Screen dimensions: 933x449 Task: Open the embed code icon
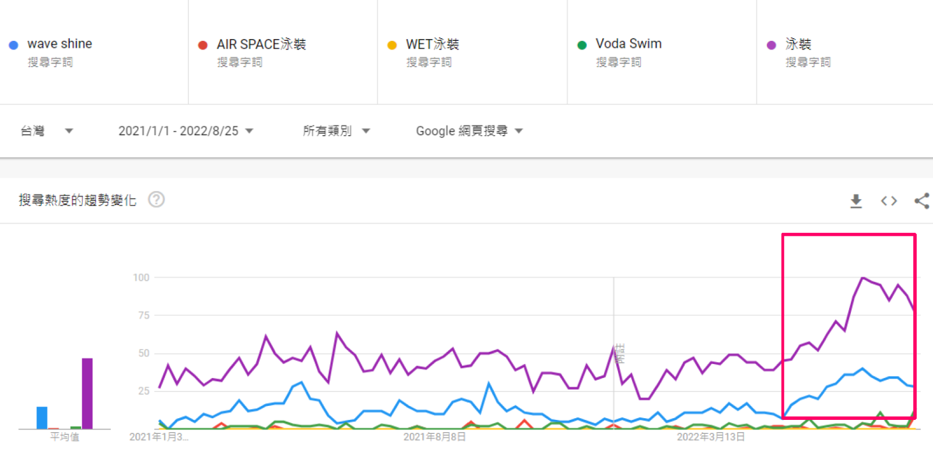coord(889,201)
